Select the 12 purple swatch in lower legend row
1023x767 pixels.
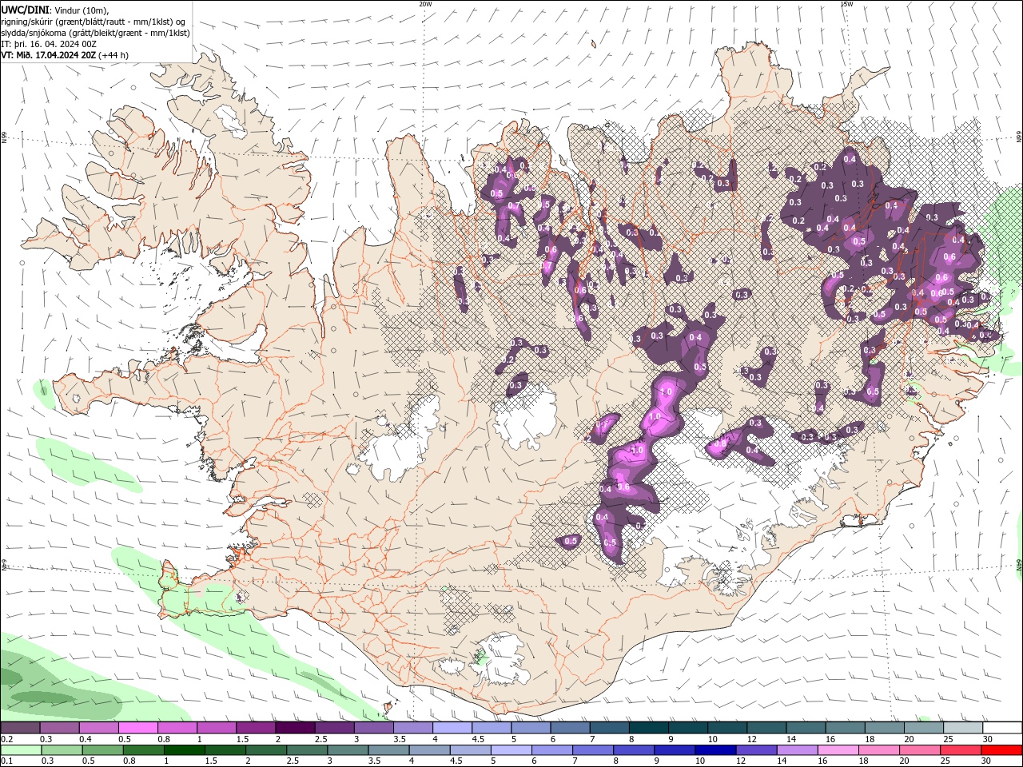click(x=755, y=750)
